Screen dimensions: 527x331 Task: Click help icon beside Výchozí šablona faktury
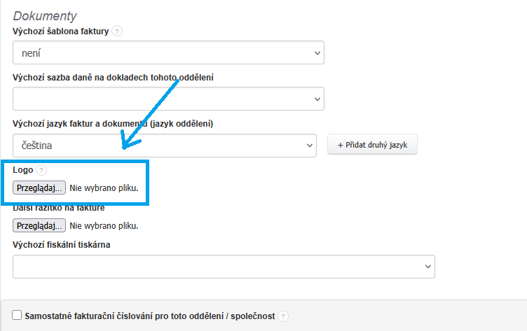tap(117, 31)
